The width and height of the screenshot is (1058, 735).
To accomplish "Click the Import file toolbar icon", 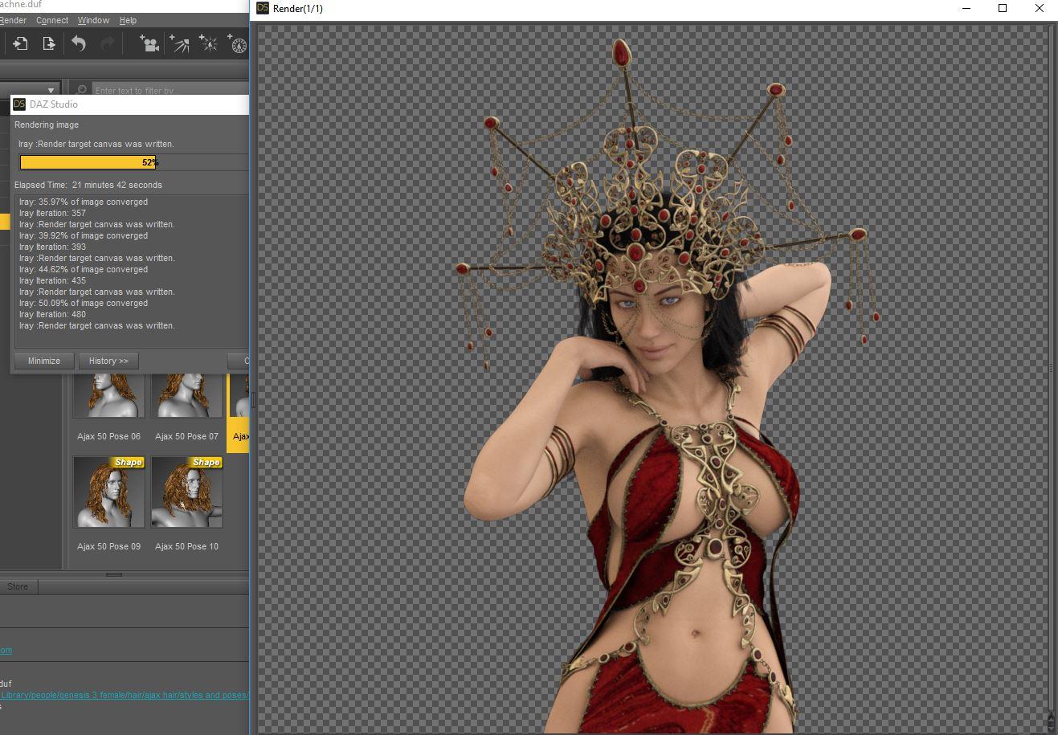I will 20,44.
